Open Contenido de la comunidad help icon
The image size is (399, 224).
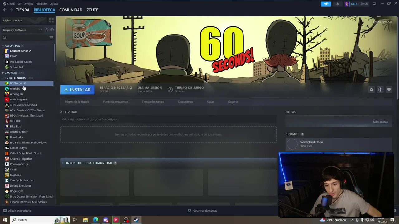point(115,163)
